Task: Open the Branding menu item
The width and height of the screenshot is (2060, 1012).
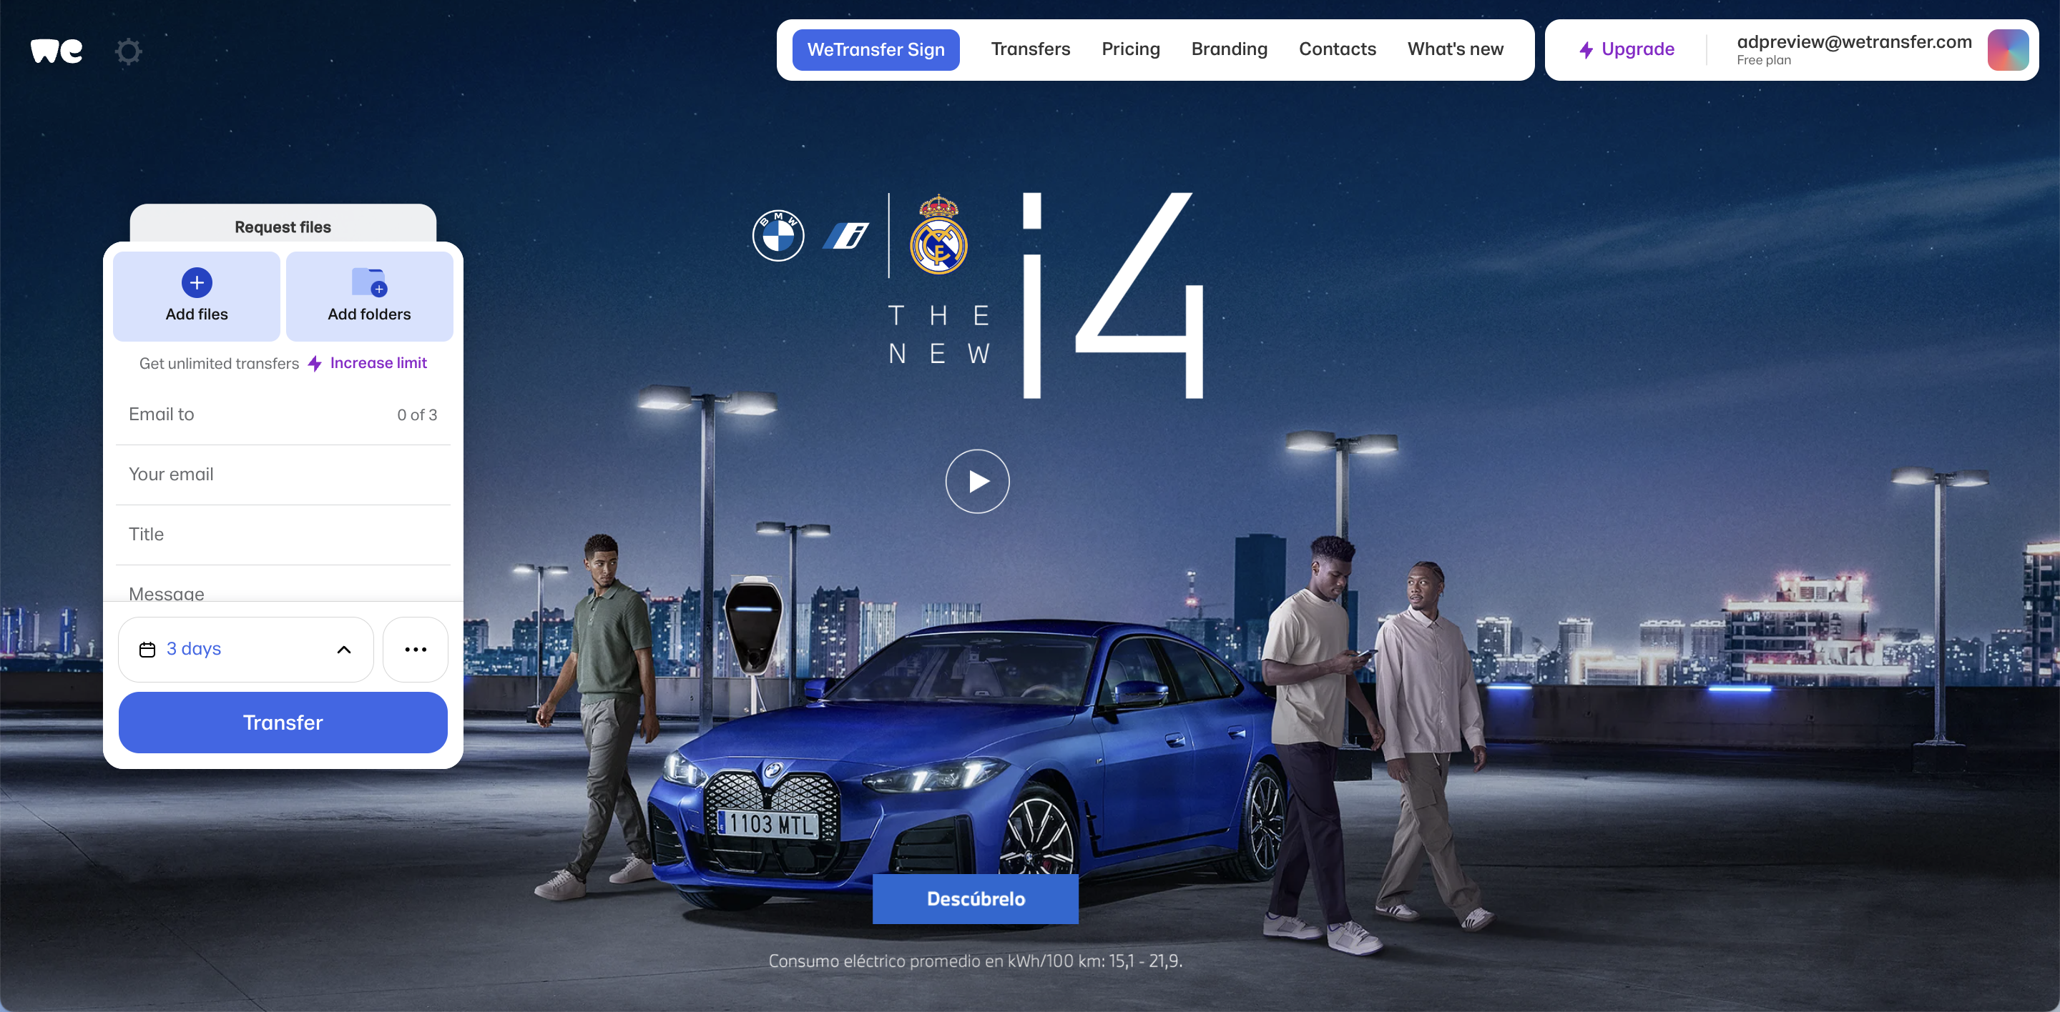Action: [1229, 49]
